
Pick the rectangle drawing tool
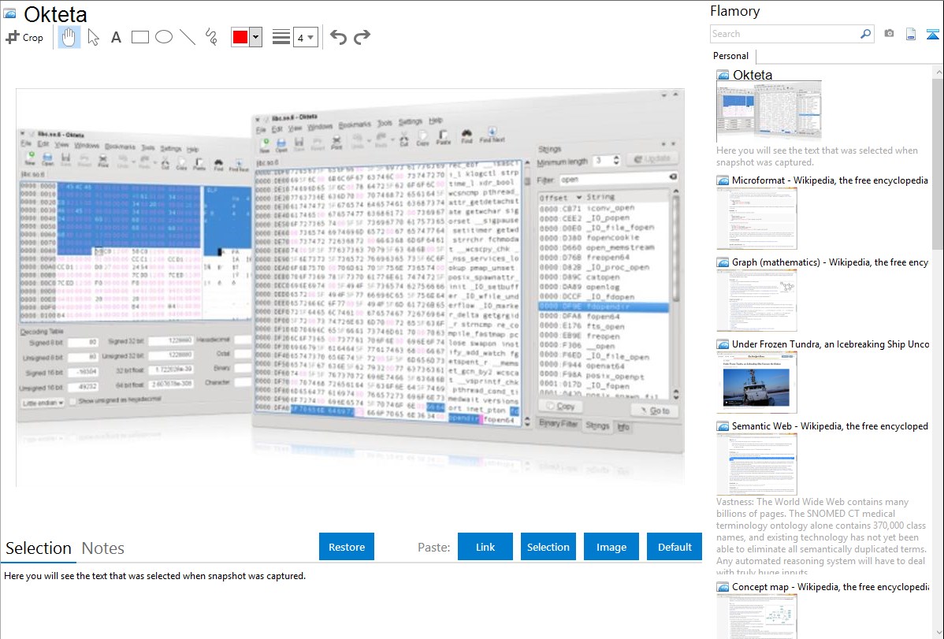tap(139, 37)
